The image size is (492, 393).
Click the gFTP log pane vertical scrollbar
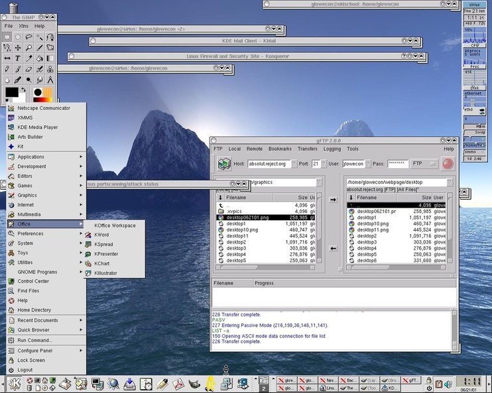[x=454, y=330]
